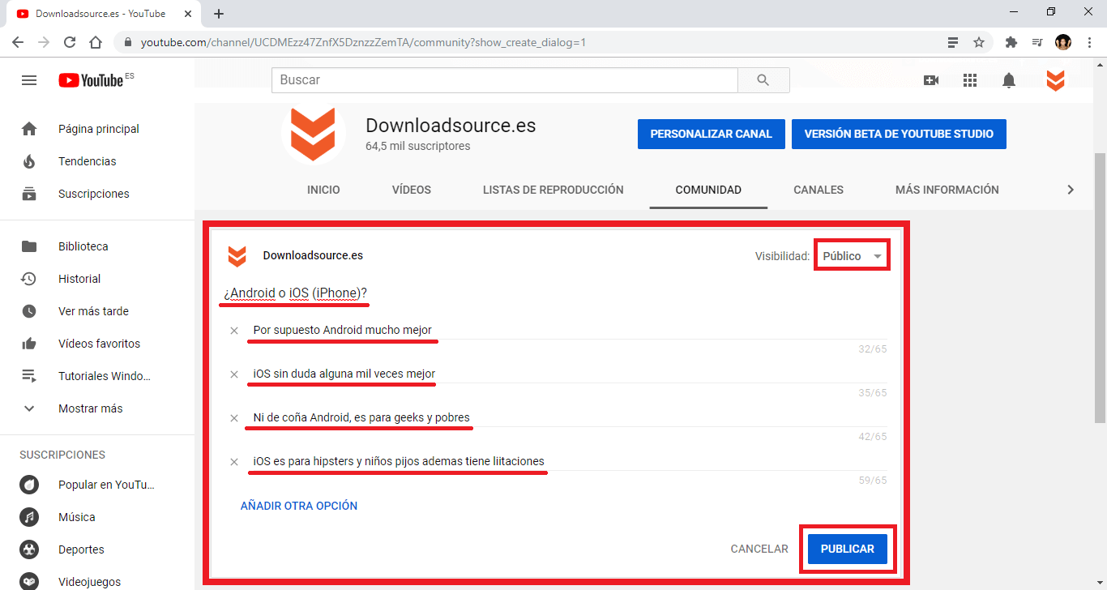Screen dimensions: 1107x590
Task: Remove the option 'iOS es para hipsters'
Action: (234, 462)
